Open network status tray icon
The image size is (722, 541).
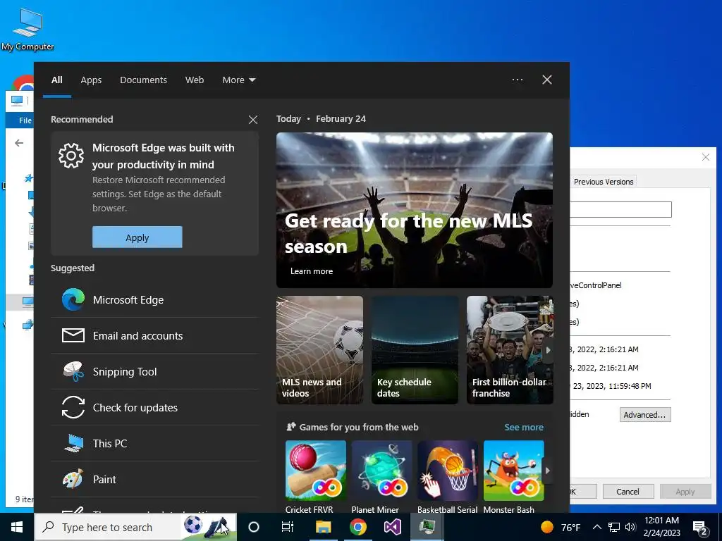pos(614,527)
